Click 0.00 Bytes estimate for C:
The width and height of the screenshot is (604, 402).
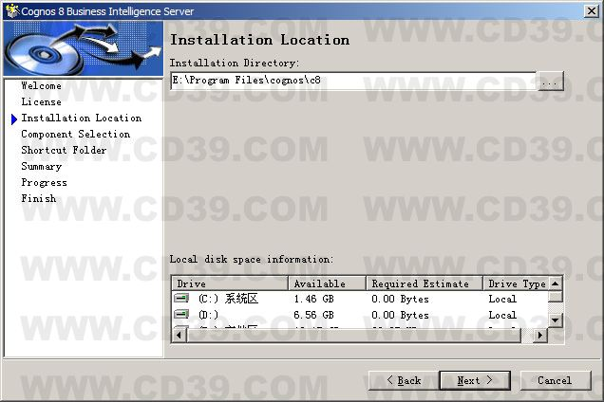point(400,299)
